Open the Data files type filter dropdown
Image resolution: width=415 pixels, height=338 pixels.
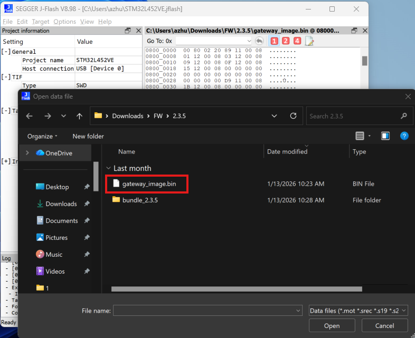point(358,311)
